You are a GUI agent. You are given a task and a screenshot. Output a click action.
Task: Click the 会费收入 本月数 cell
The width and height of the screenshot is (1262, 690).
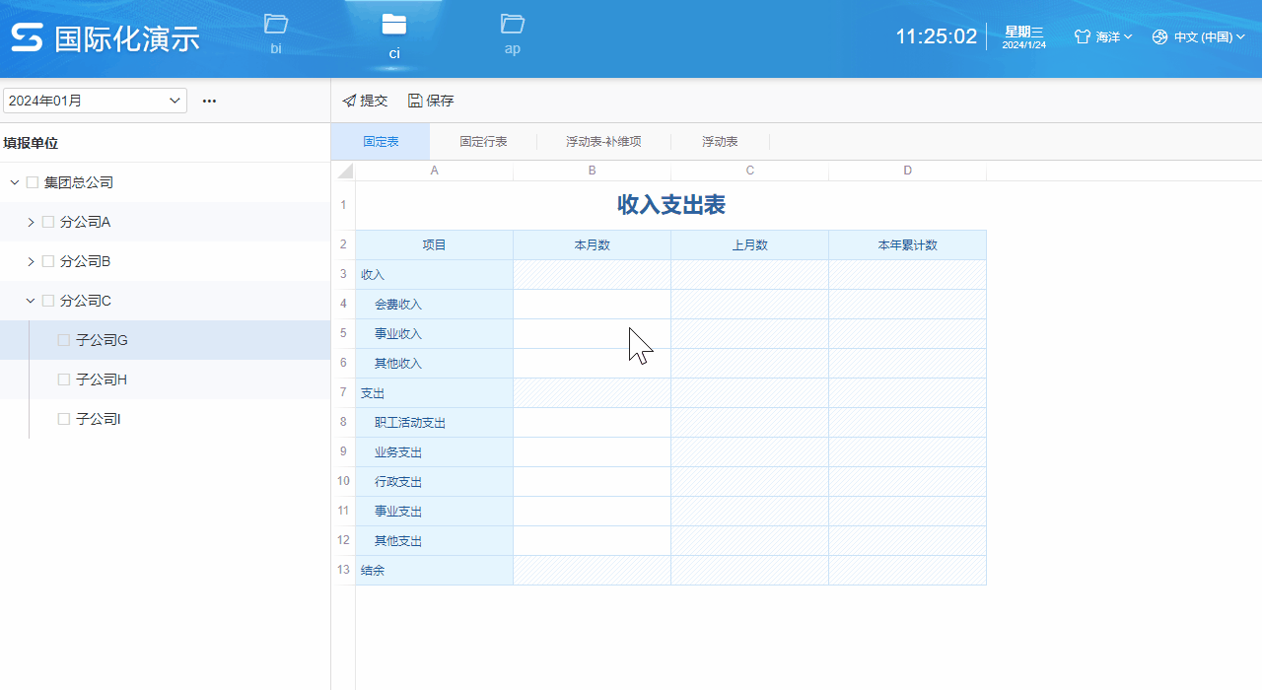point(592,305)
